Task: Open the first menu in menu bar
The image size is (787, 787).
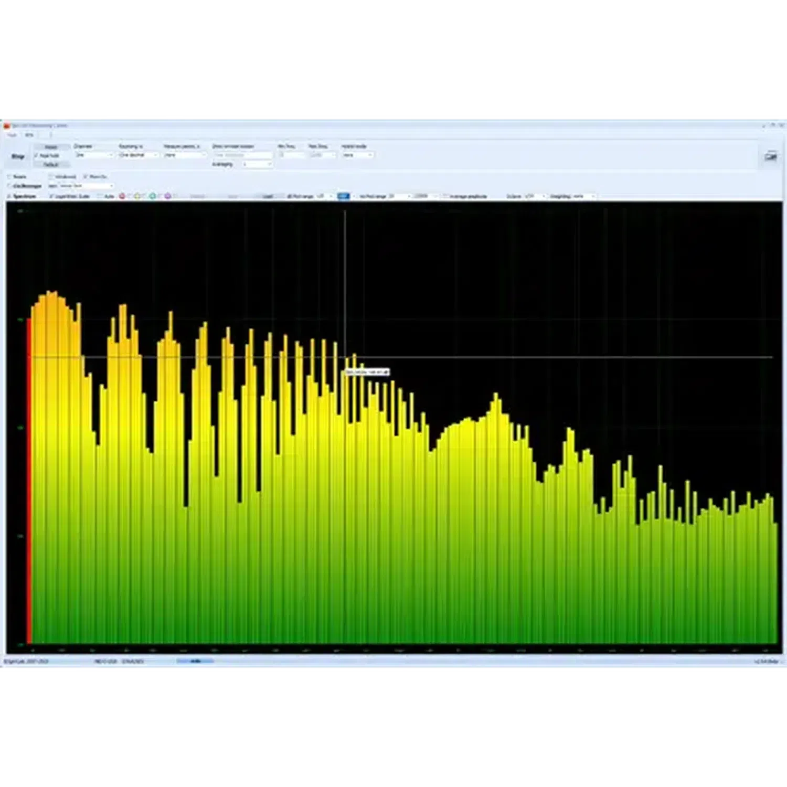Action: click(x=12, y=135)
